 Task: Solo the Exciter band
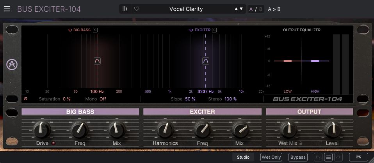(x=214, y=30)
